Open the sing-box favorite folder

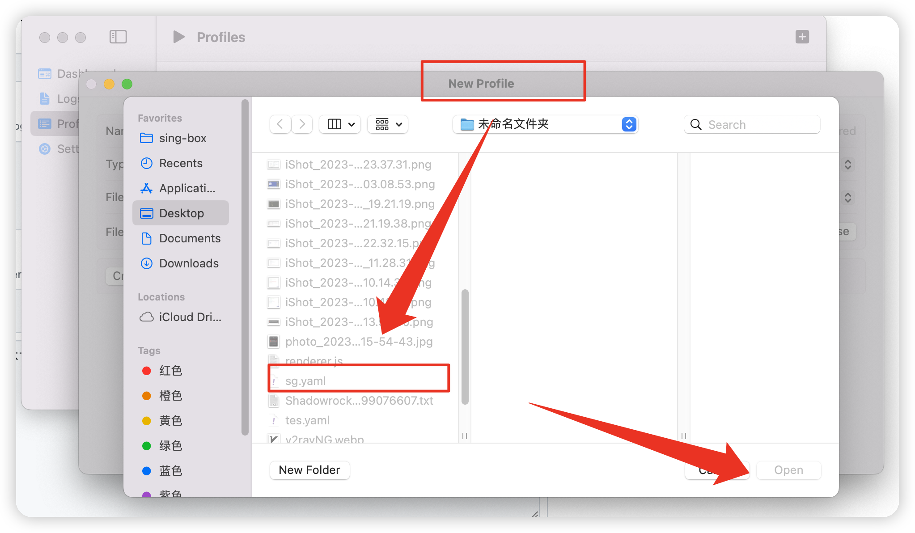pyautogui.click(x=182, y=138)
